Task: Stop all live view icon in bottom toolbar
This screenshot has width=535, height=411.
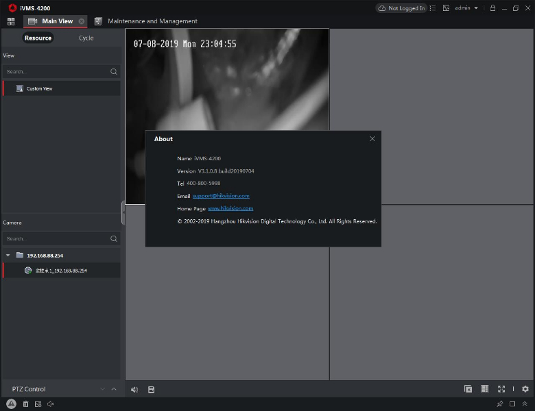Action: 468,389
